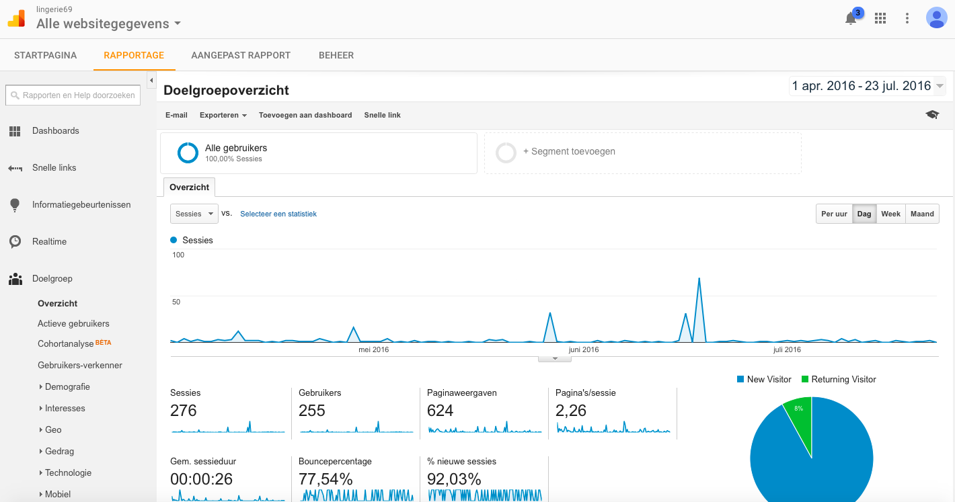Collapse the left sidebar arrow
The height and width of the screenshot is (502, 955).
pos(151,81)
